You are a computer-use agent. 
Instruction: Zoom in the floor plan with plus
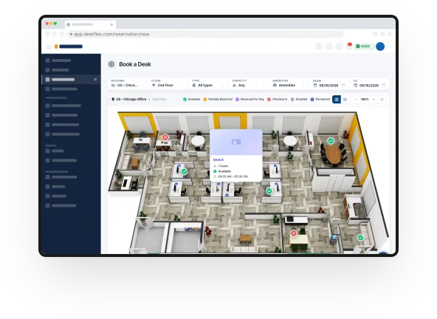(374, 99)
